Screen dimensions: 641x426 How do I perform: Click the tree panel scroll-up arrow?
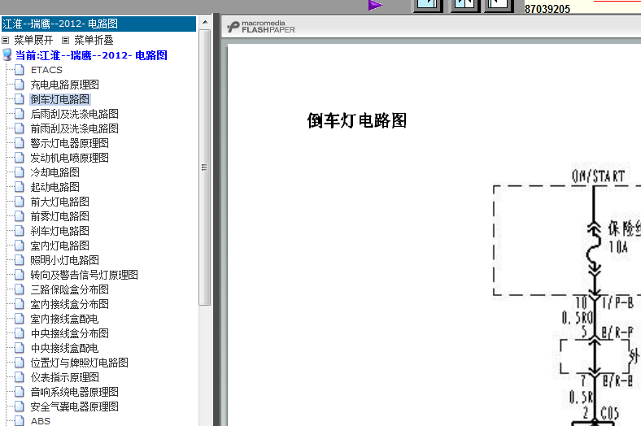click(205, 23)
